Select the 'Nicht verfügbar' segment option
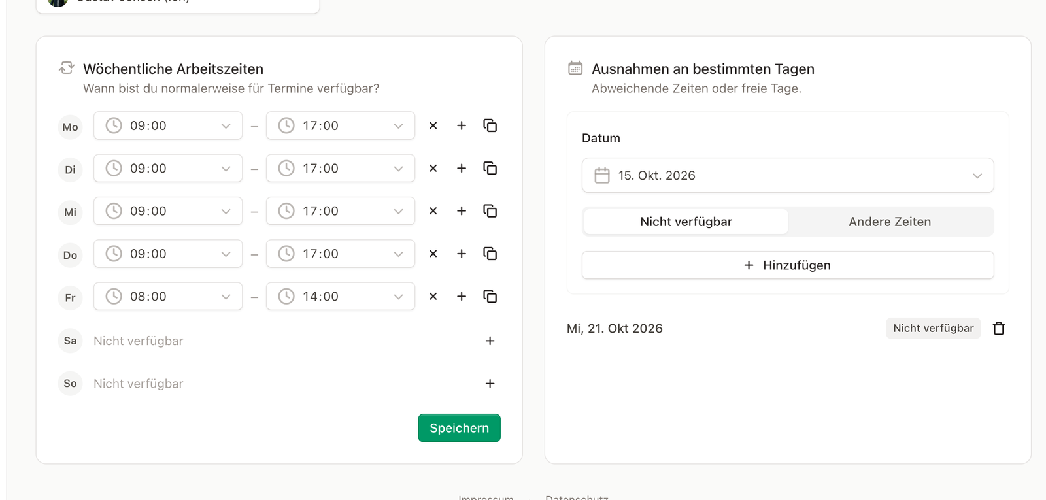Viewport: 1046px width, 500px height. click(686, 222)
